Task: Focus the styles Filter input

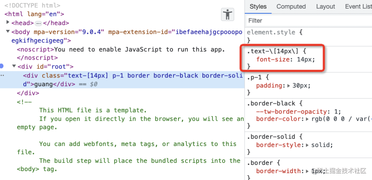Action: click(309, 21)
